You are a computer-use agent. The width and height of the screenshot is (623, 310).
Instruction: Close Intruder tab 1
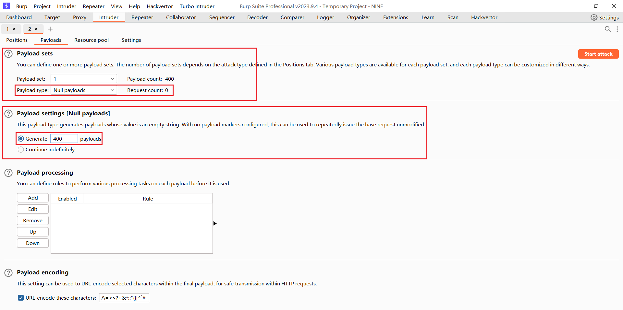[14, 29]
